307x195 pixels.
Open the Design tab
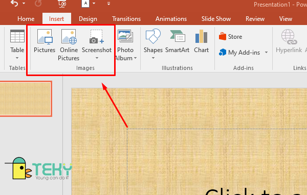(x=88, y=19)
